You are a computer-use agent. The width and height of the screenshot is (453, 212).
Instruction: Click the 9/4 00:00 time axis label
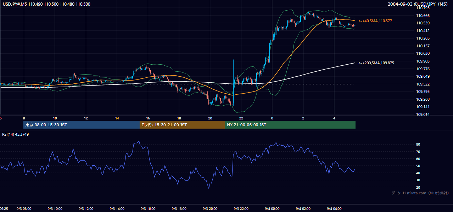click(x=272, y=209)
